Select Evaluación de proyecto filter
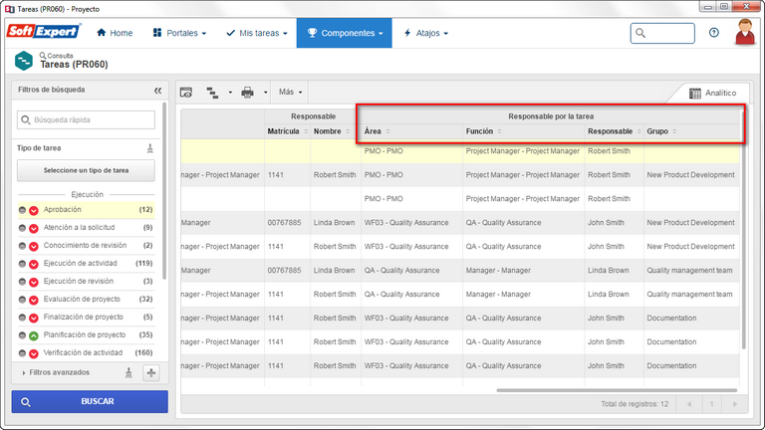This screenshot has height=430, width=765. (x=86, y=299)
